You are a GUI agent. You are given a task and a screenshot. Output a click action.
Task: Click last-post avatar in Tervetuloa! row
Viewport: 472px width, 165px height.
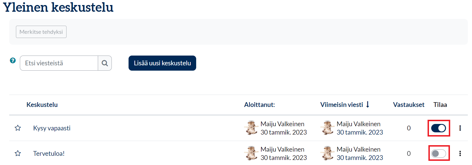[327, 153]
